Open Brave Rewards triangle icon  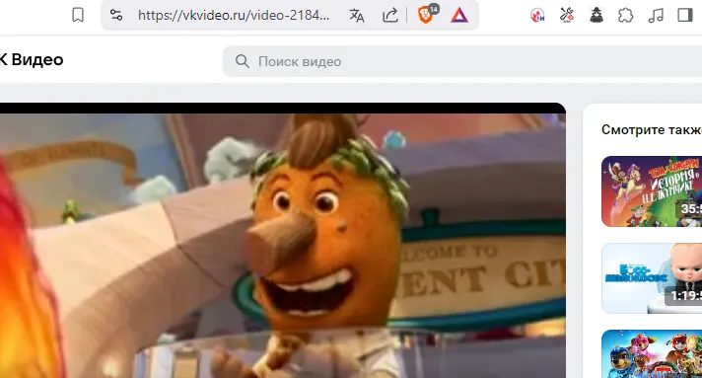click(459, 16)
